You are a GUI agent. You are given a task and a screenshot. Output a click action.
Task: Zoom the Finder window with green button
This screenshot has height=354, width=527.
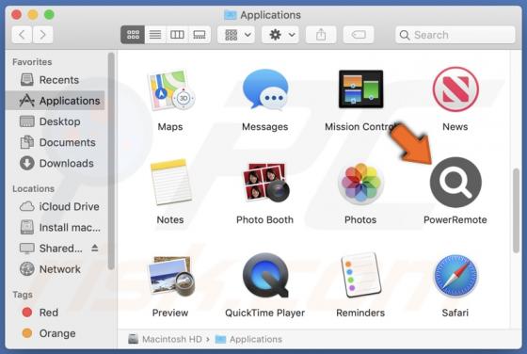49,14
